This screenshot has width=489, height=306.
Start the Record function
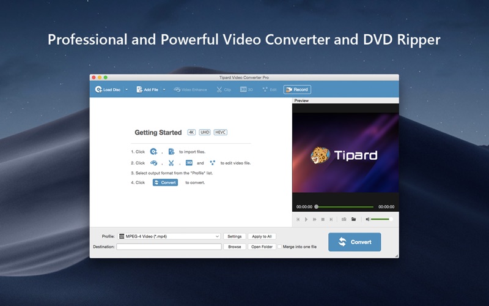coord(297,89)
